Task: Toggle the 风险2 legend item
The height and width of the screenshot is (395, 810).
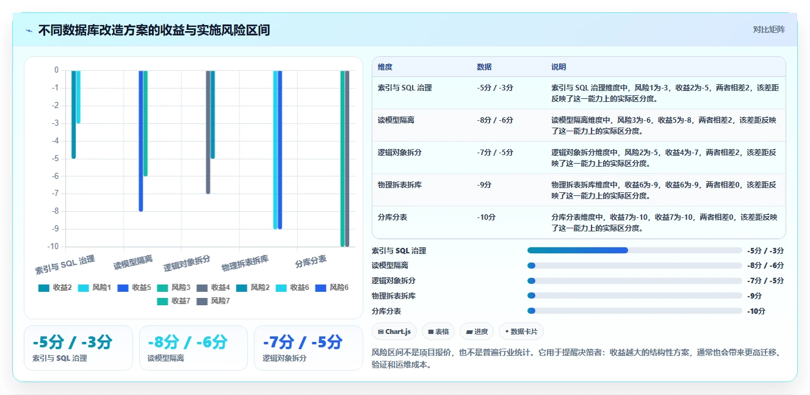Action: pyautogui.click(x=253, y=288)
